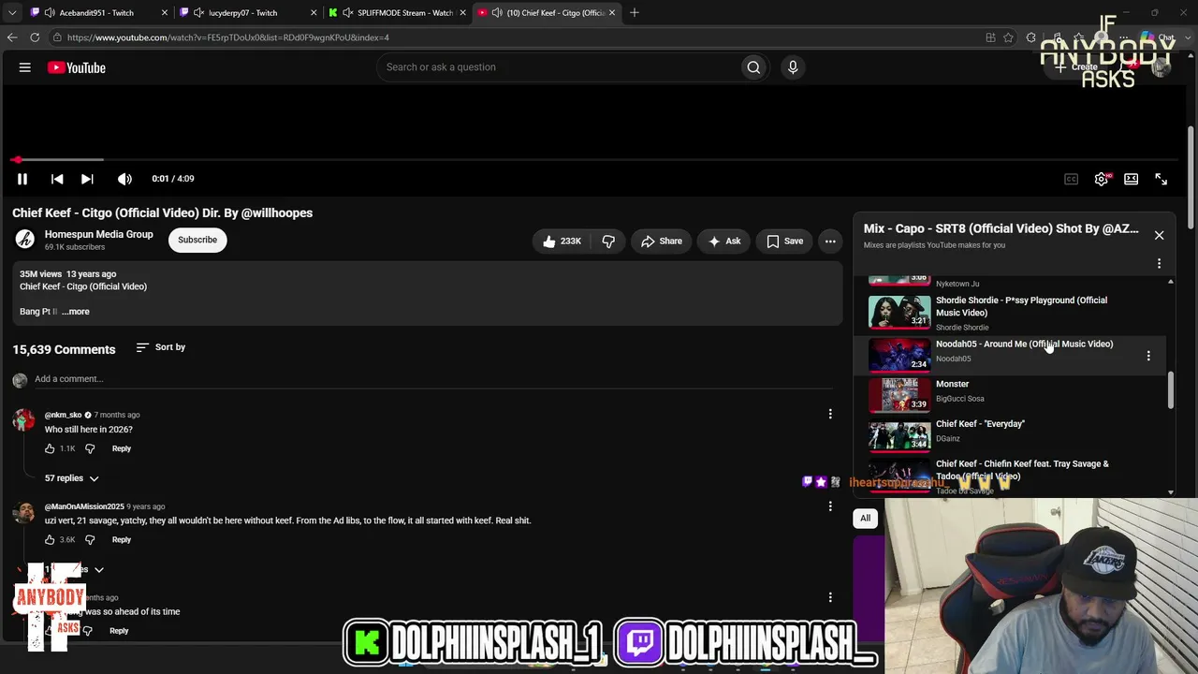
Task: Bookmark this page with star icon
Action: 1008,37
